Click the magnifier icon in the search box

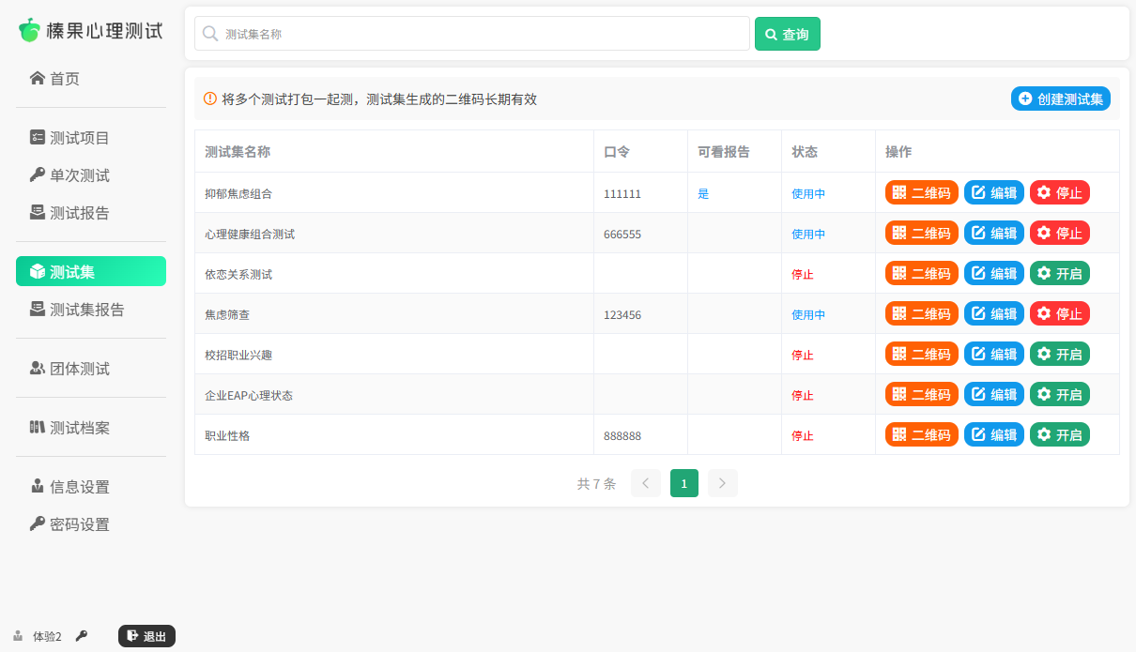(210, 34)
